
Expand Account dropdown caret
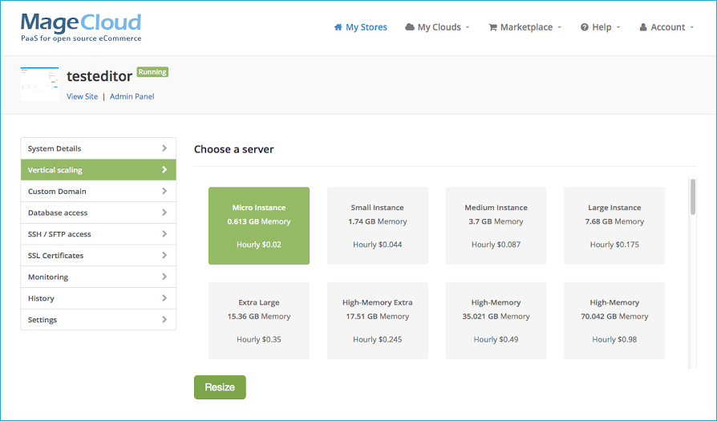click(692, 27)
